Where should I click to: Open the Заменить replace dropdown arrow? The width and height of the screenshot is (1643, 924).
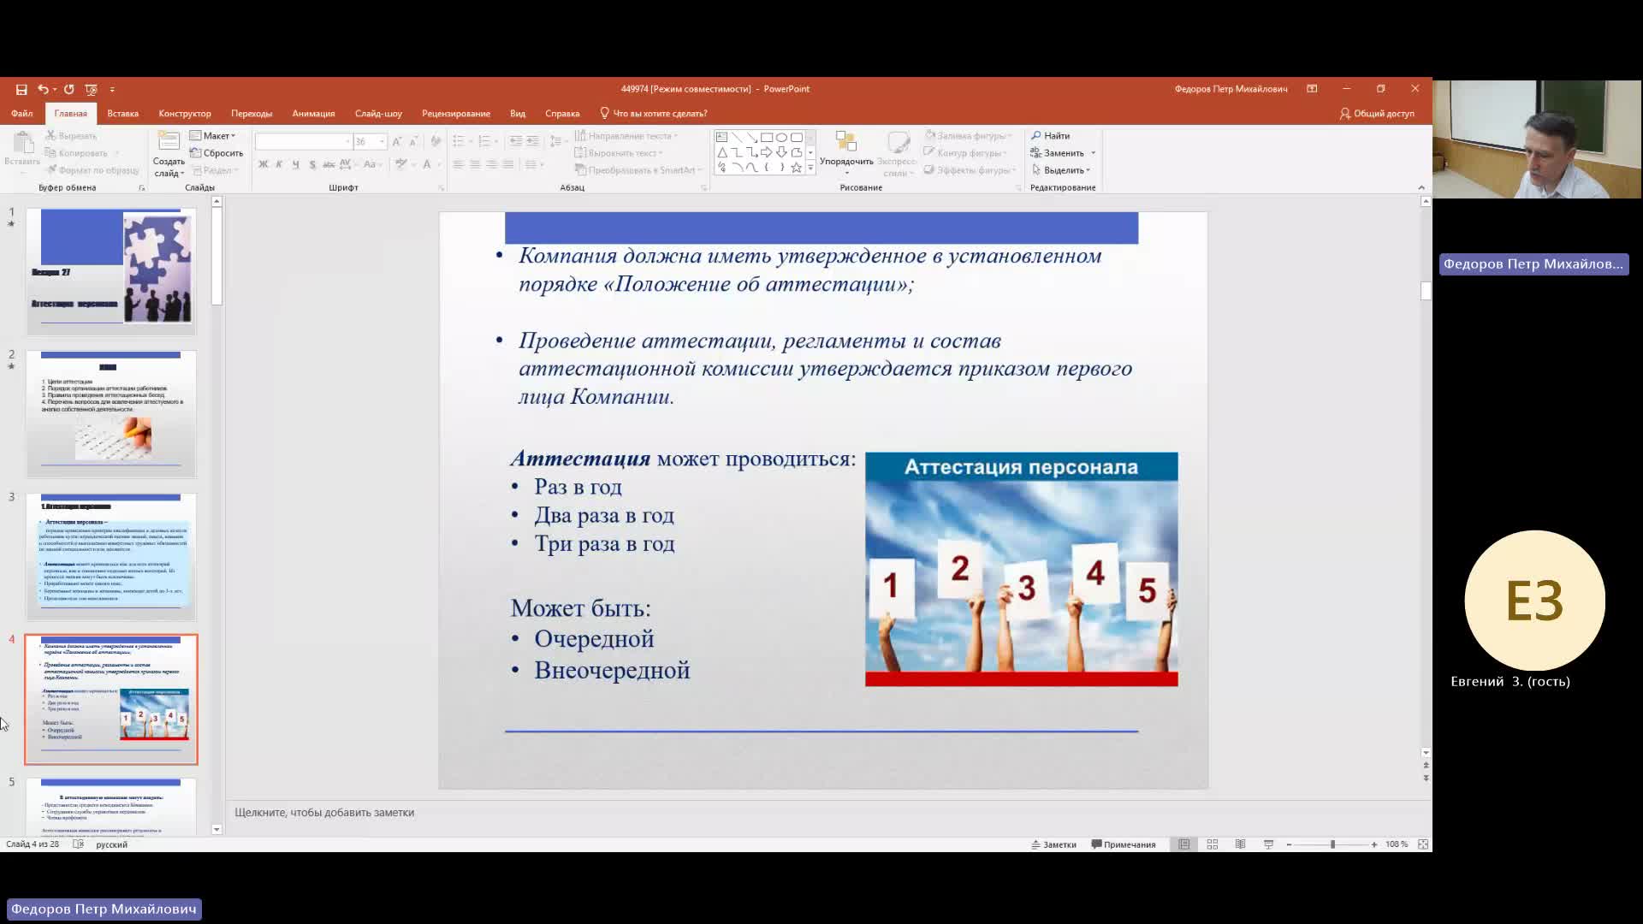1094,153
